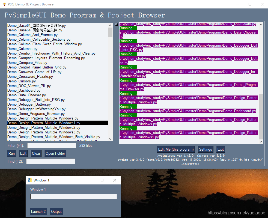
Task: Select Demo_Column_Elem_Swap_Entire_Window.py
Action: (x=58, y=44)
